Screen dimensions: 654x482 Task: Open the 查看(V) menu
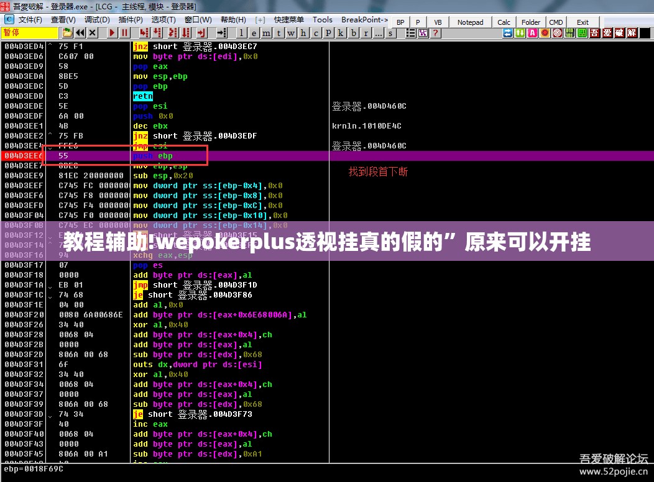63,20
